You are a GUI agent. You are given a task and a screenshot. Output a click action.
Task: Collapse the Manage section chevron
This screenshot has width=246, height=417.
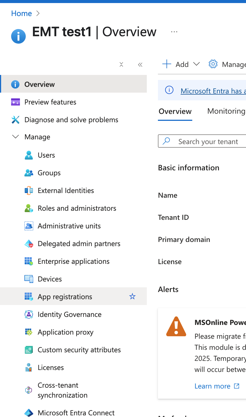tap(16, 137)
